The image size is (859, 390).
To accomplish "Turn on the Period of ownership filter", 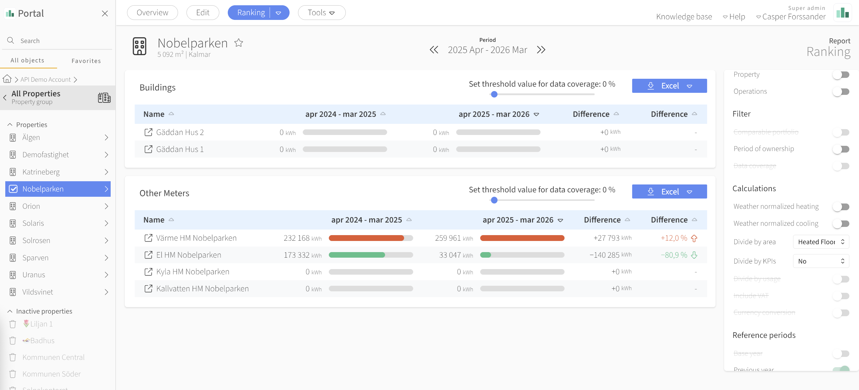I will [x=841, y=149].
